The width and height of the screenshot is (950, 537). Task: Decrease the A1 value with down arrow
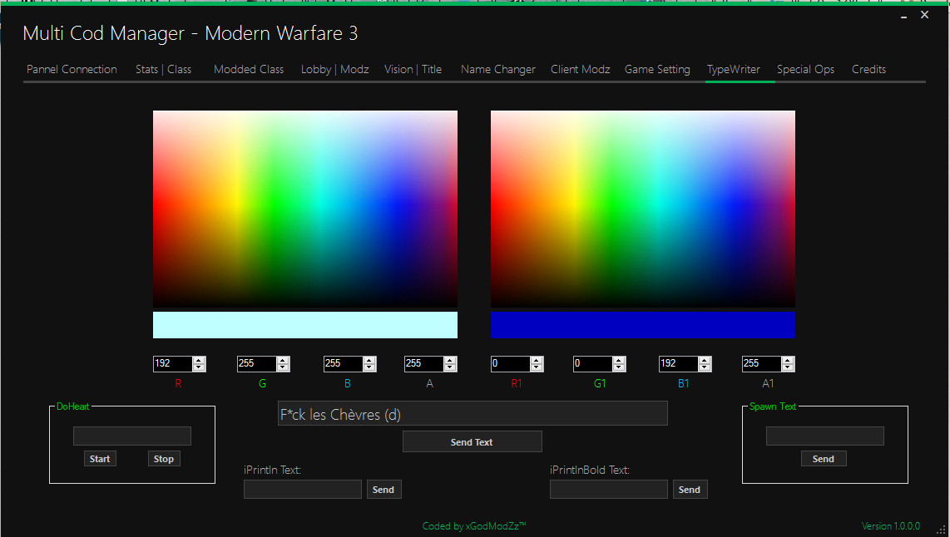pyautogui.click(x=789, y=367)
